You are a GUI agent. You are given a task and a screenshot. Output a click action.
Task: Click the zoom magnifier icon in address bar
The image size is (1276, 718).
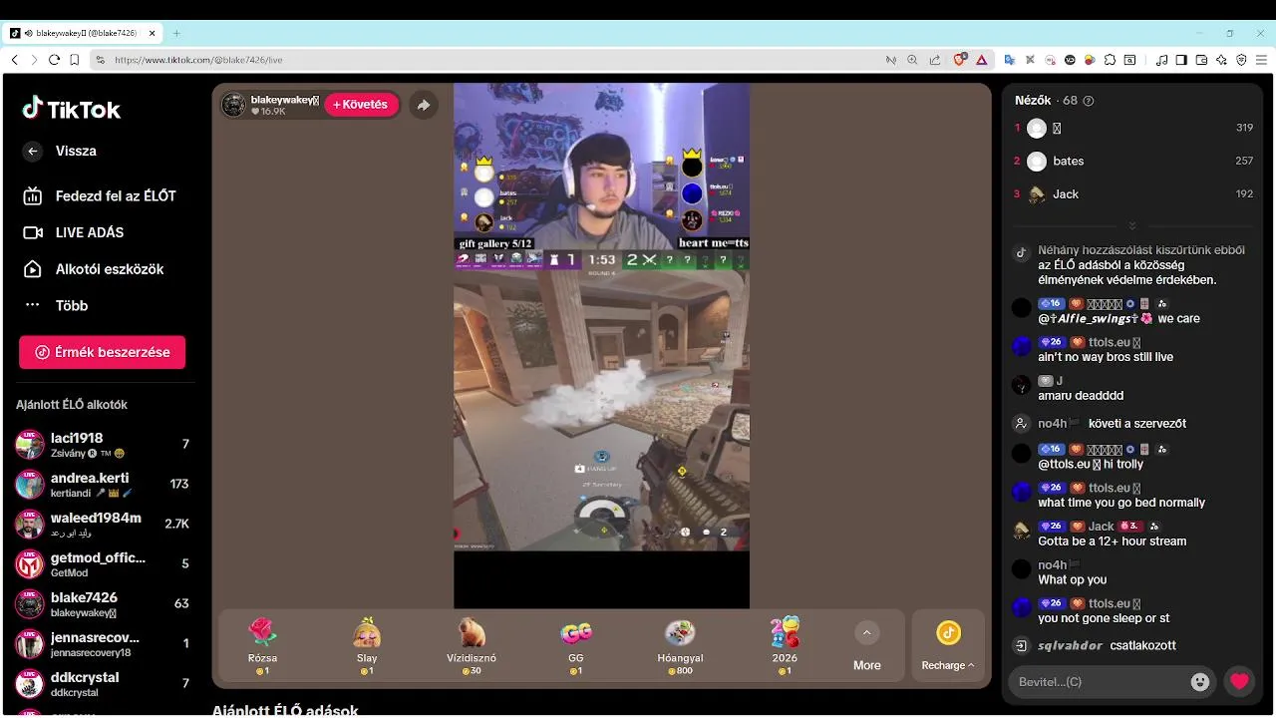[912, 60]
